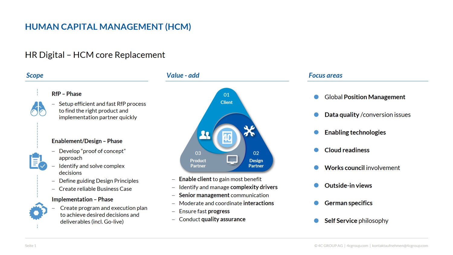Click the people icon in the triangle diagram
The image size is (453, 255).
point(205,135)
